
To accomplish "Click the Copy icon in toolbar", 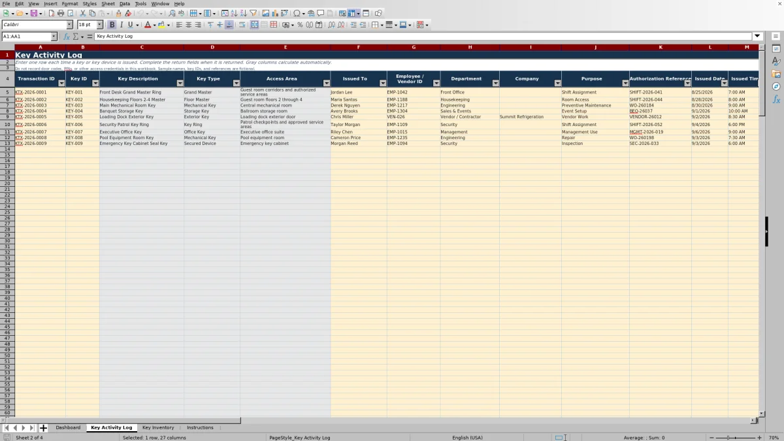I will [x=92, y=13].
